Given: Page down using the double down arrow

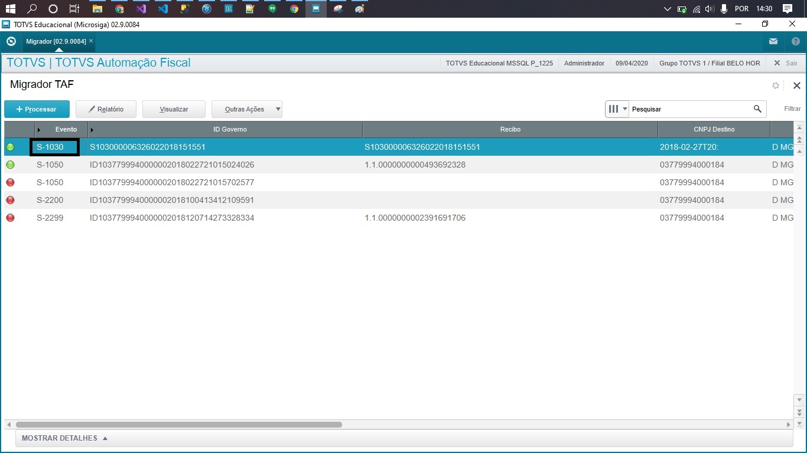Looking at the screenshot, I should tap(799, 412).
